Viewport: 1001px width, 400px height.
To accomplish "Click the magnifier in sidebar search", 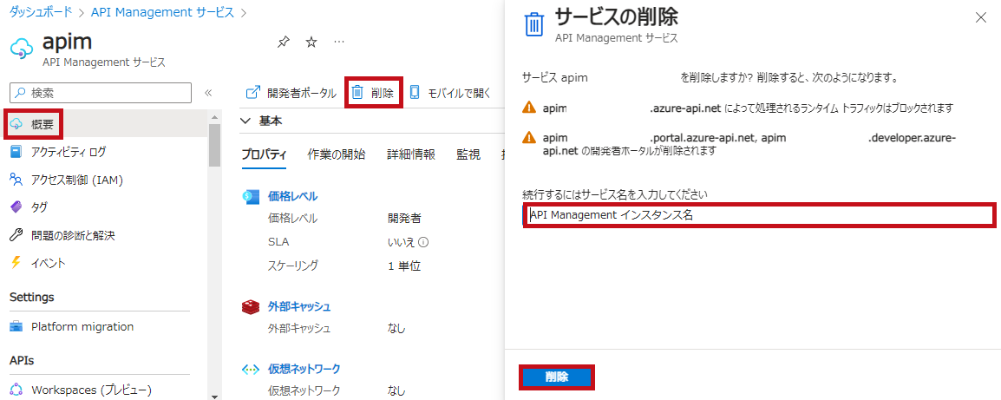I will click(22, 93).
